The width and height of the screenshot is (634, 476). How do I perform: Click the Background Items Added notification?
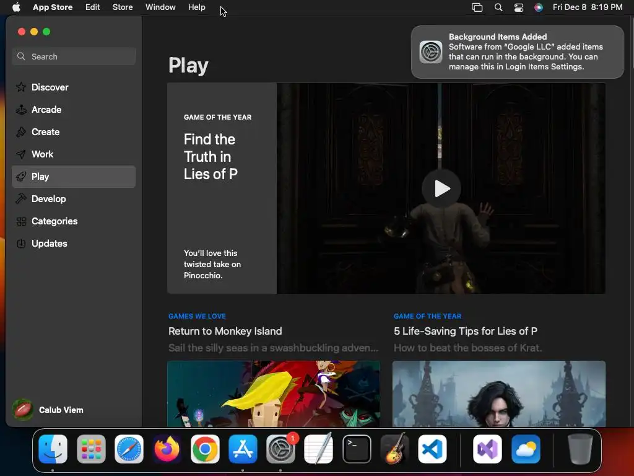pyautogui.click(x=517, y=52)
